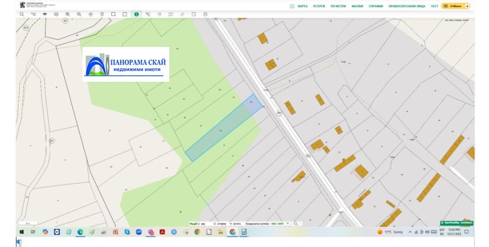This screenshot has width=489, height=247.
Task: Open the СПРАВКИ menu
Action: coord(377,5)
